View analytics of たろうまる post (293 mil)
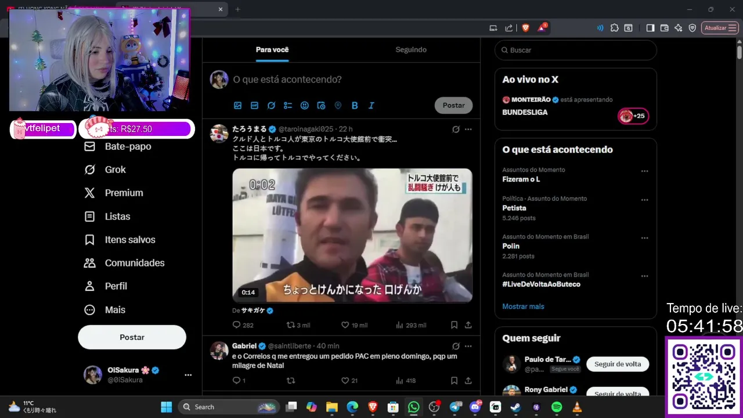Viewport: 743px width, 418px height. point(410,325)
